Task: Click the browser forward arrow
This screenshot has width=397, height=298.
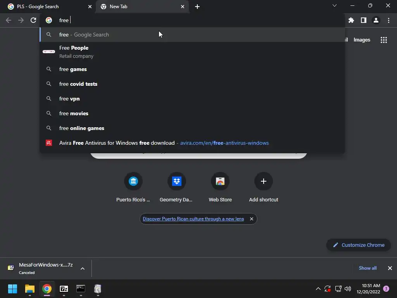Action: [x=21, y=20]
